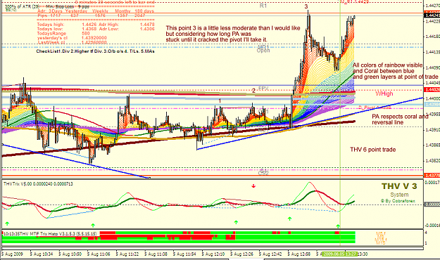Image resolution: width=440 pixels, height=260 pixels.
Task: Click the 'TodaysRange 580' readout
Action: (x=63, y=33)
